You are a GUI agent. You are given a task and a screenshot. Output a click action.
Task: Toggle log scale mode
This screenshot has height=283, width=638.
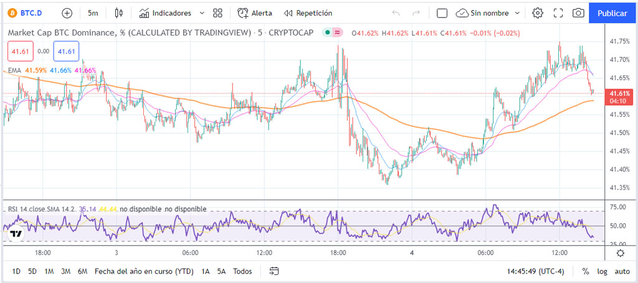pos(602,271)
